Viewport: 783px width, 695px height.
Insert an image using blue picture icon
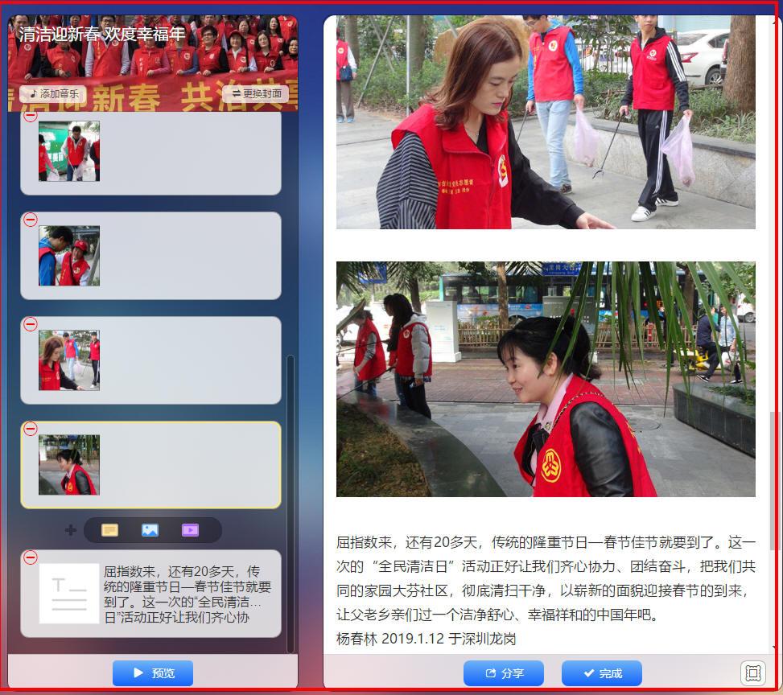[x=150, y=530]
